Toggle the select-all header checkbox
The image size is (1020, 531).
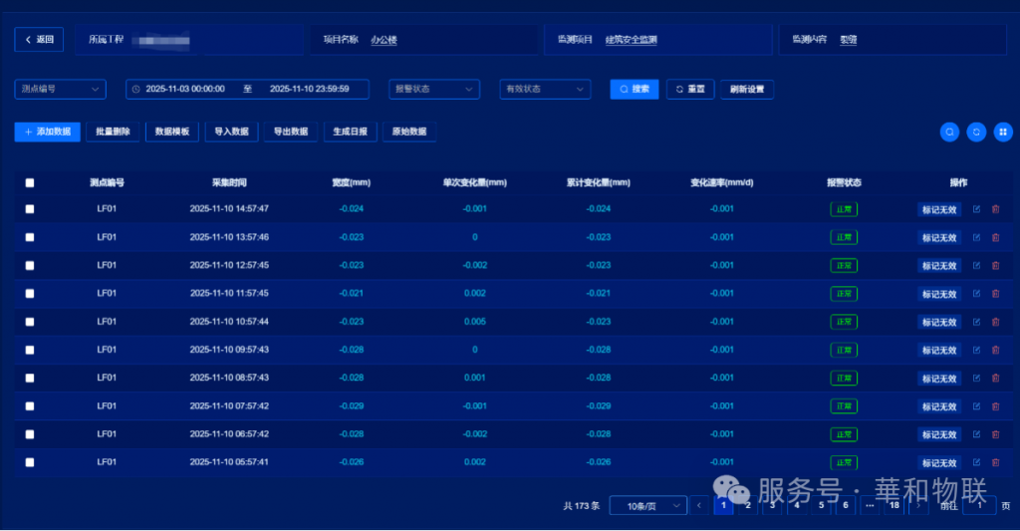(x=29, y=183)
